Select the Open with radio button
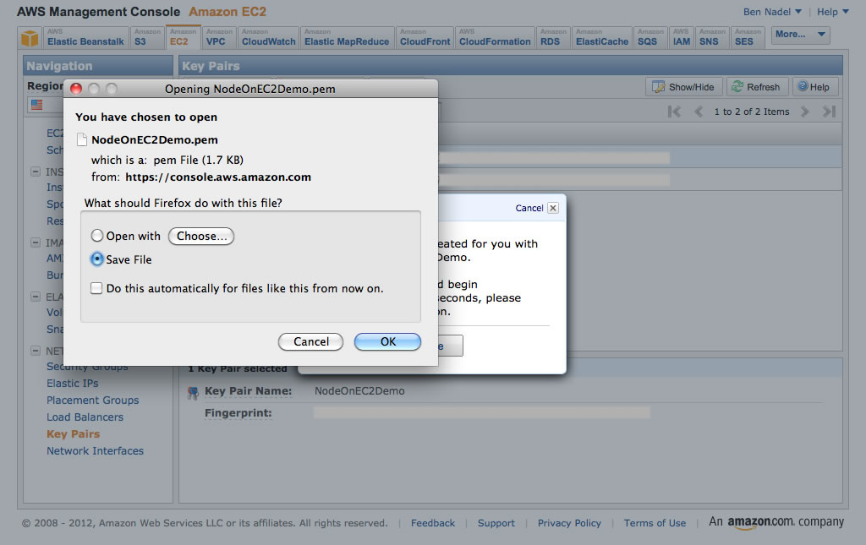Image resolution: width=866 pixels, height=545 pixels. pyautogui.click(x=96, y=236)
